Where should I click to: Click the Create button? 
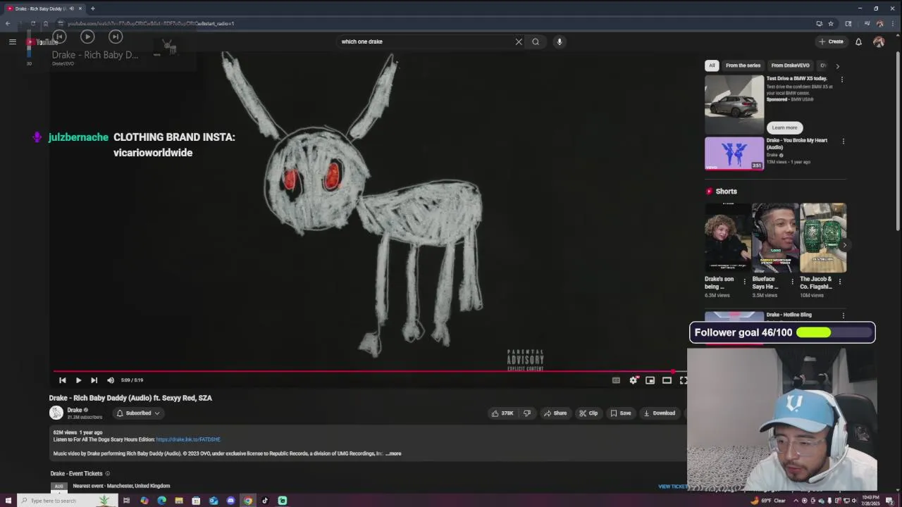(832, 42)
